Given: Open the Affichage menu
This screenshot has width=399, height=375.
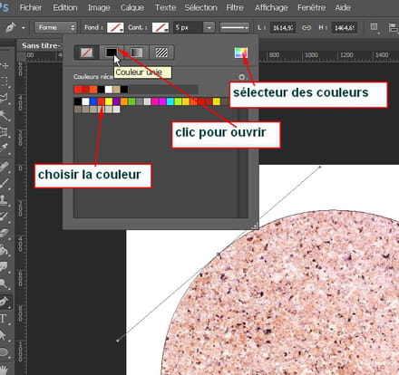Looking at the screenshot, I should click(x=271, y=7).
